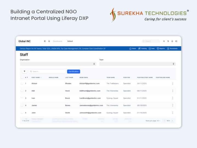Click the Position column header
This screenshot has height=148, width=197.
tap(127, 77)
